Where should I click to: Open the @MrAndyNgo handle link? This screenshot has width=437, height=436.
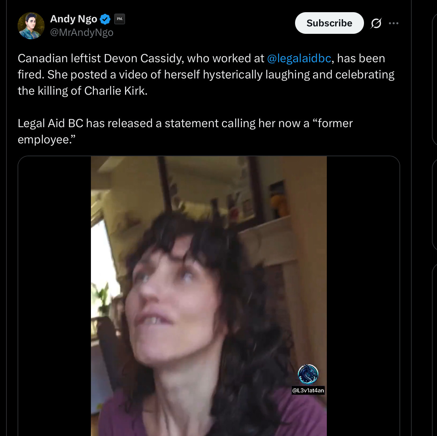pos(82,32)
